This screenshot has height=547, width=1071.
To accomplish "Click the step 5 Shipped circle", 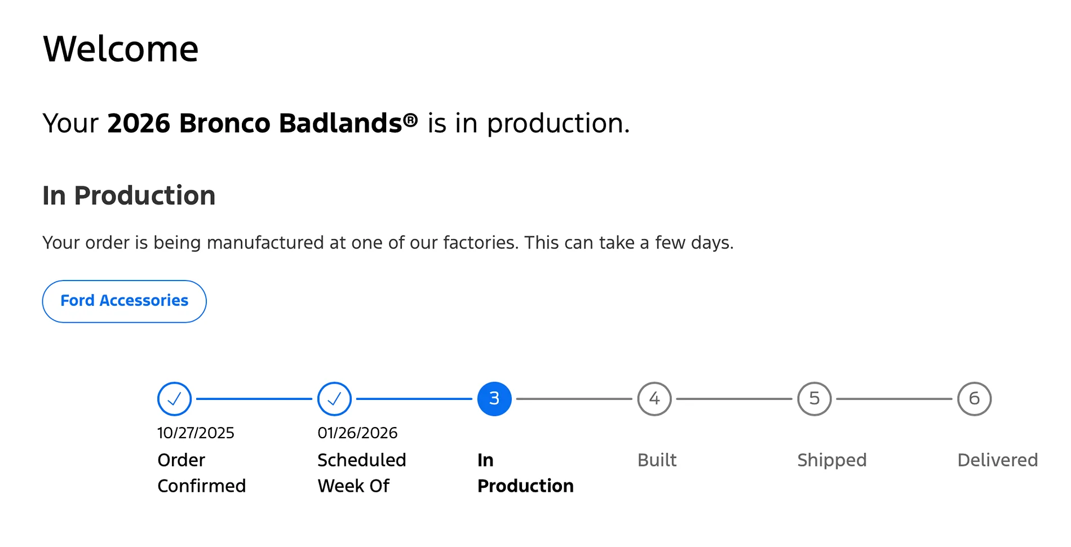I will click(x=815, y=399).
